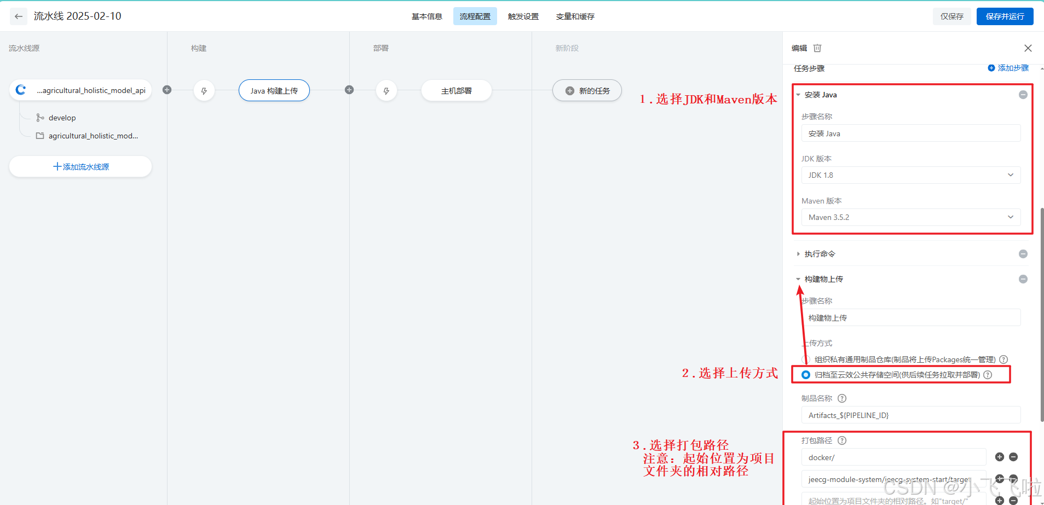Collapse the 安装 Java step
This screenshot has width=1044, height=505.
tap(798, 95)
